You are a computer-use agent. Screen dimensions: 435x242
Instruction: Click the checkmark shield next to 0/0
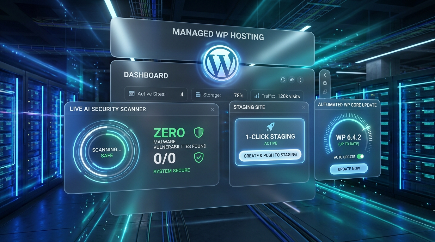(199, 157)
